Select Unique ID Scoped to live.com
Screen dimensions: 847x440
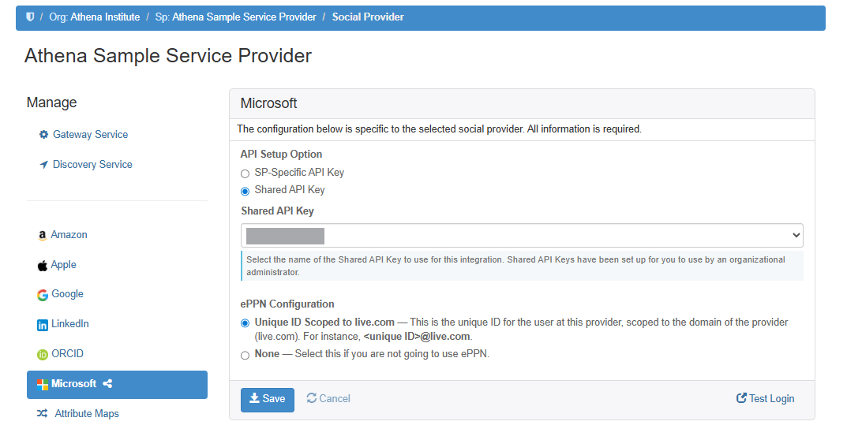245,323
